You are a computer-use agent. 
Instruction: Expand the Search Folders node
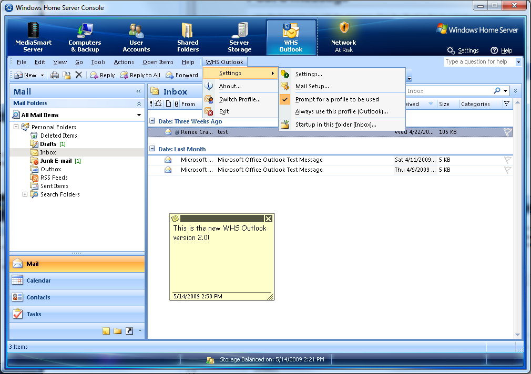pos(25,194)
